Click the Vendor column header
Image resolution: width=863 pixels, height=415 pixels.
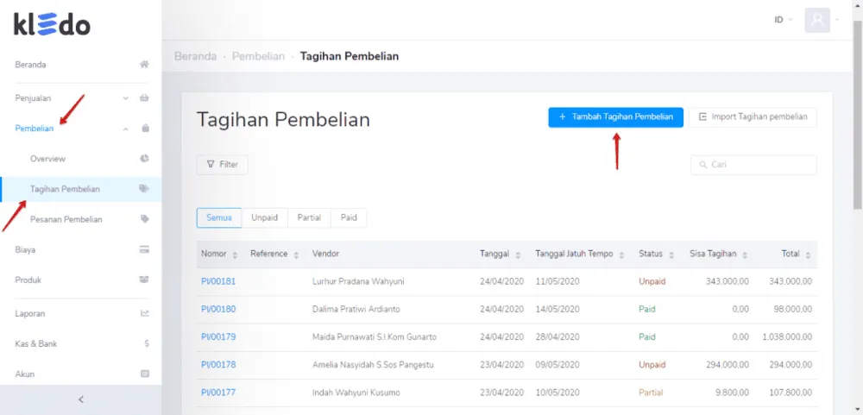point(326,254)
